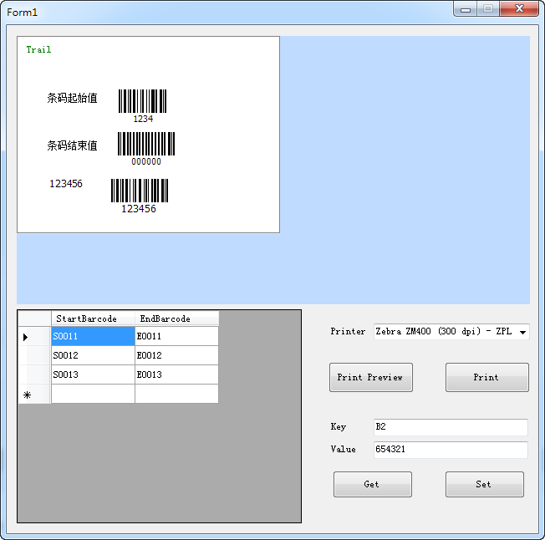This screenshot has width=545, height=540.
Task: Click the Print button
Action: tap(487, 377)
